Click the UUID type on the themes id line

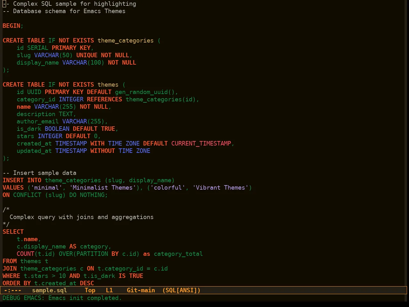(34, 92)
